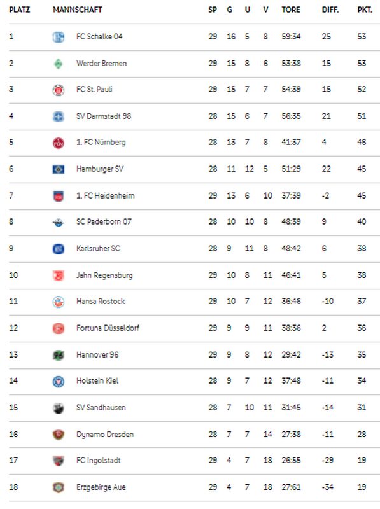
Task: Click the TORE column header
Action: pyautogui.click(x=291, y=10)
